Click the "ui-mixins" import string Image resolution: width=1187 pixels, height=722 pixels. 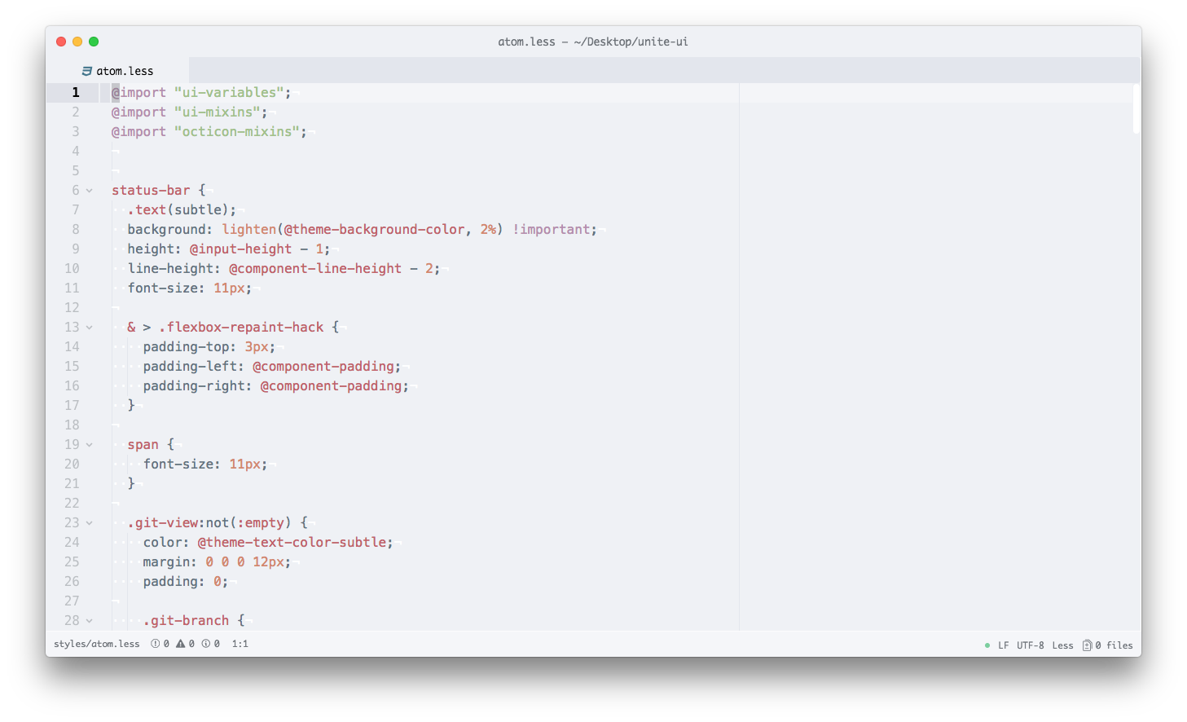point(218,112)
